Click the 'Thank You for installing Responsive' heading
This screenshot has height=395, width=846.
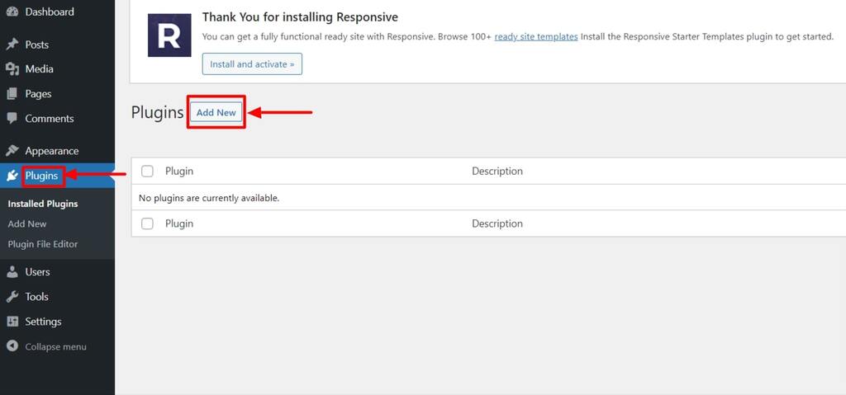(x=300, y=17)
